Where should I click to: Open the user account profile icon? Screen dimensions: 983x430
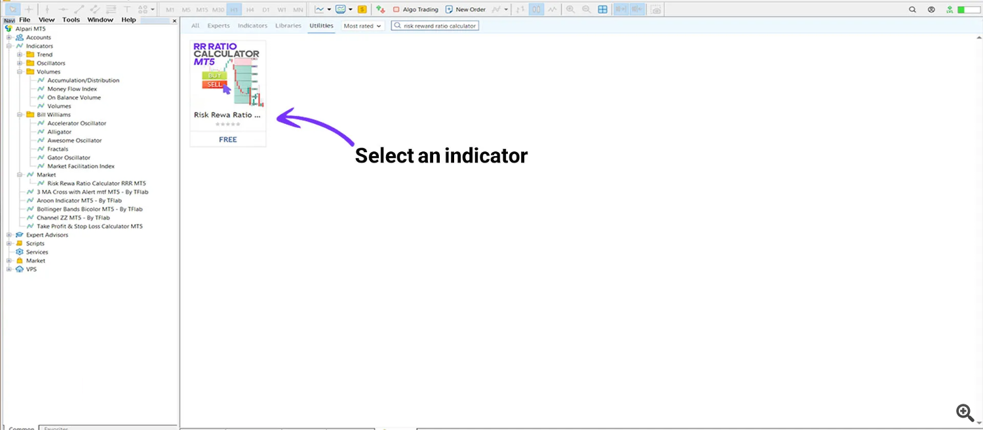931,9
